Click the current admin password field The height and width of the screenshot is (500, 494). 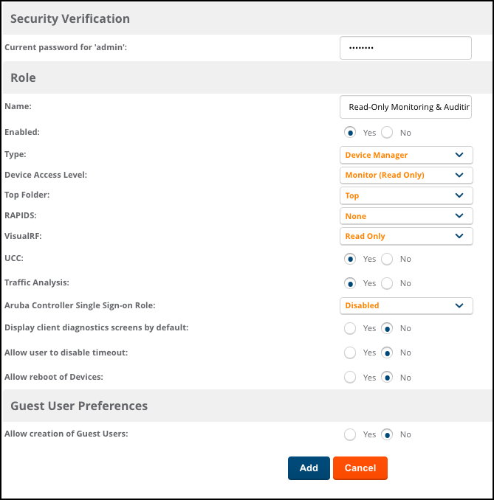pos(405,48)
